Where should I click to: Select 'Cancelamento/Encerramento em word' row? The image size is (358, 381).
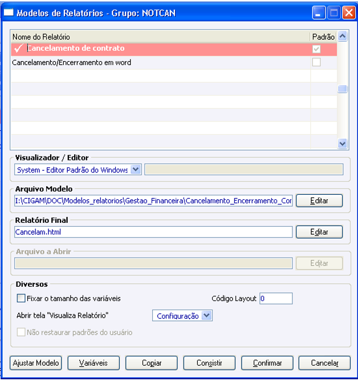click(174, 63)
